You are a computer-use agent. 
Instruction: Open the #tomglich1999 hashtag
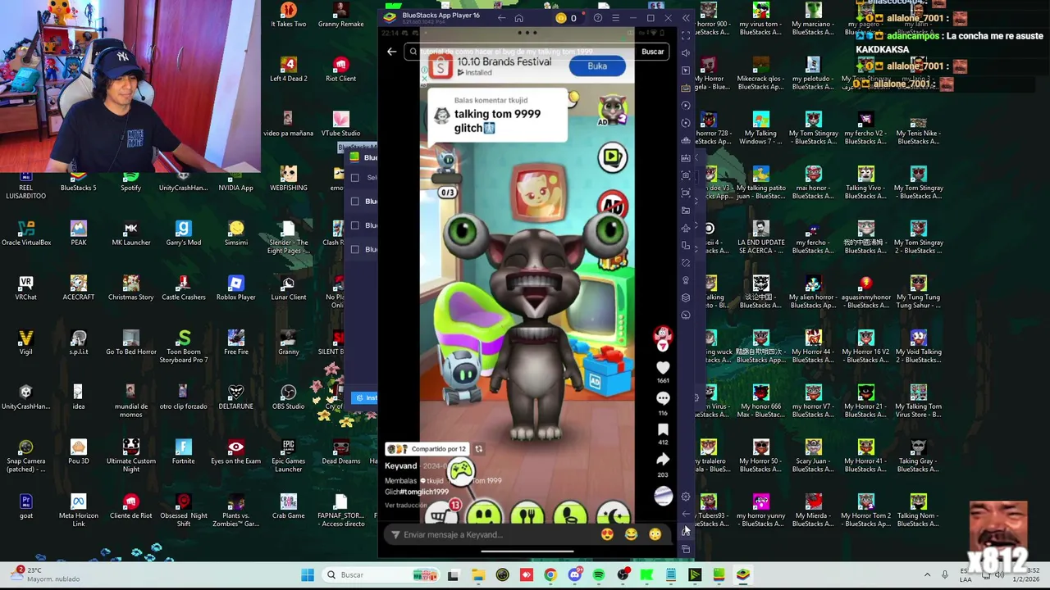[424, 492]
